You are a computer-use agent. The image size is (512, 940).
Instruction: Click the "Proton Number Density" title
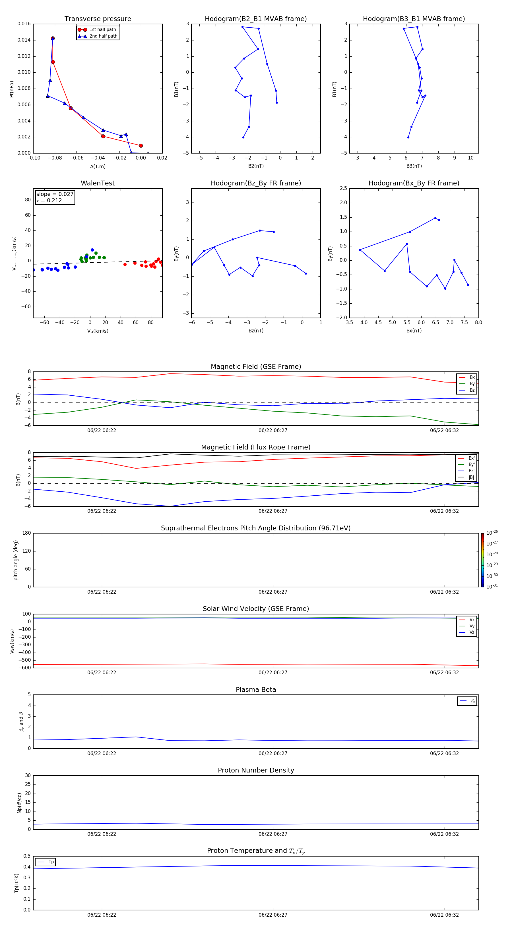(256, 770)
